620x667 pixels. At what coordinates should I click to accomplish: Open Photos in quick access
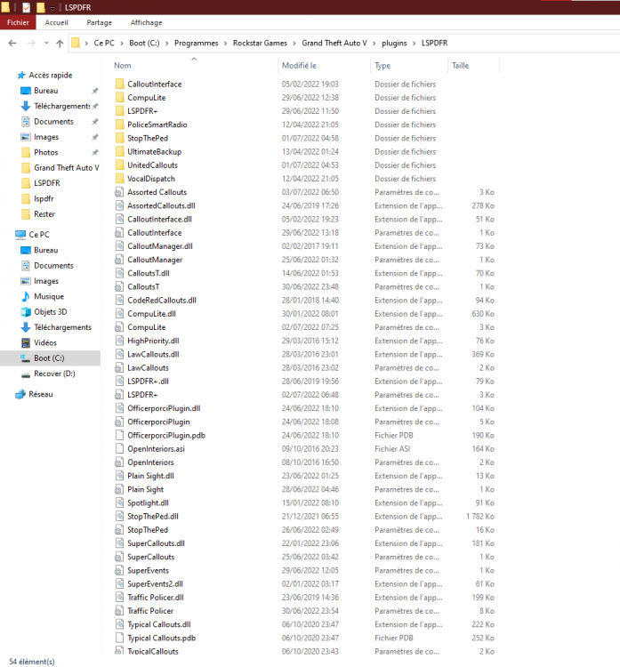[x=46, y=152]
